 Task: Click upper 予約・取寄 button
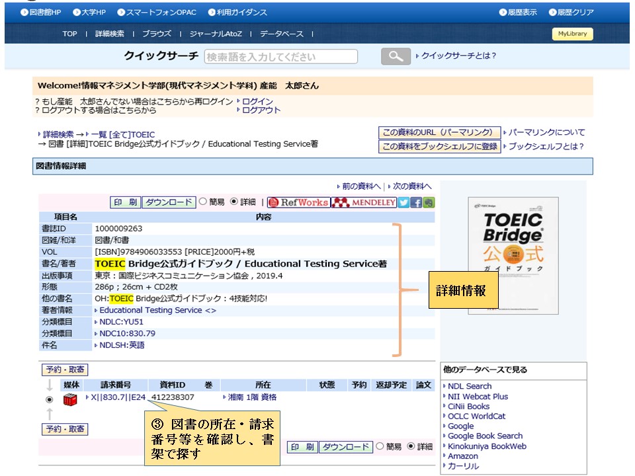[65, 370]
